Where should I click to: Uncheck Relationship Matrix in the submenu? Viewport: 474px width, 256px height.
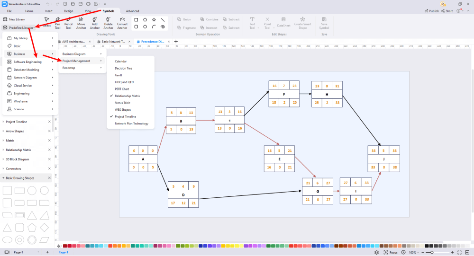[x=127, y=96]
